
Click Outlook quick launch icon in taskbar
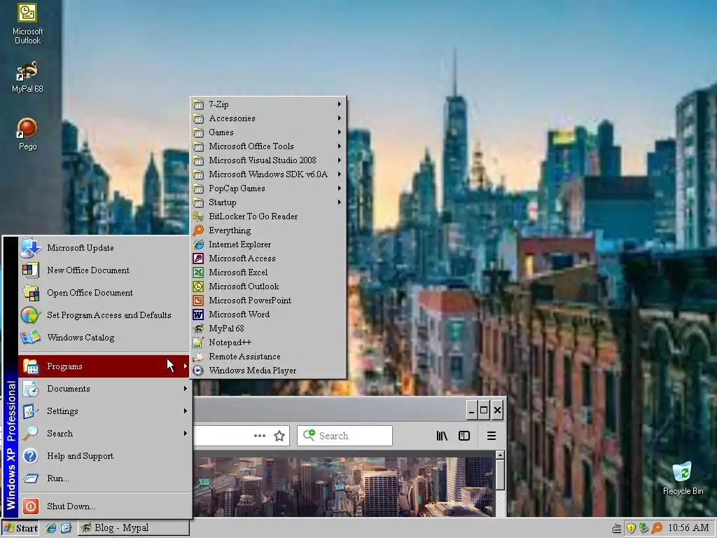(x=66, y=528)
